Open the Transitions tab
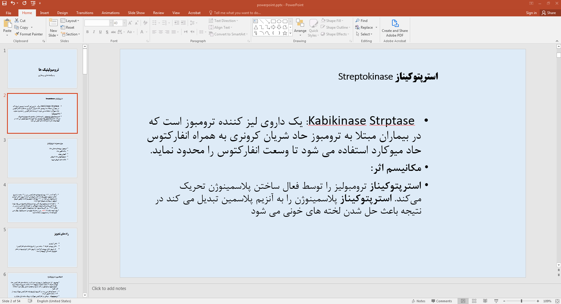561x304 pixels. tap(84, 13)
